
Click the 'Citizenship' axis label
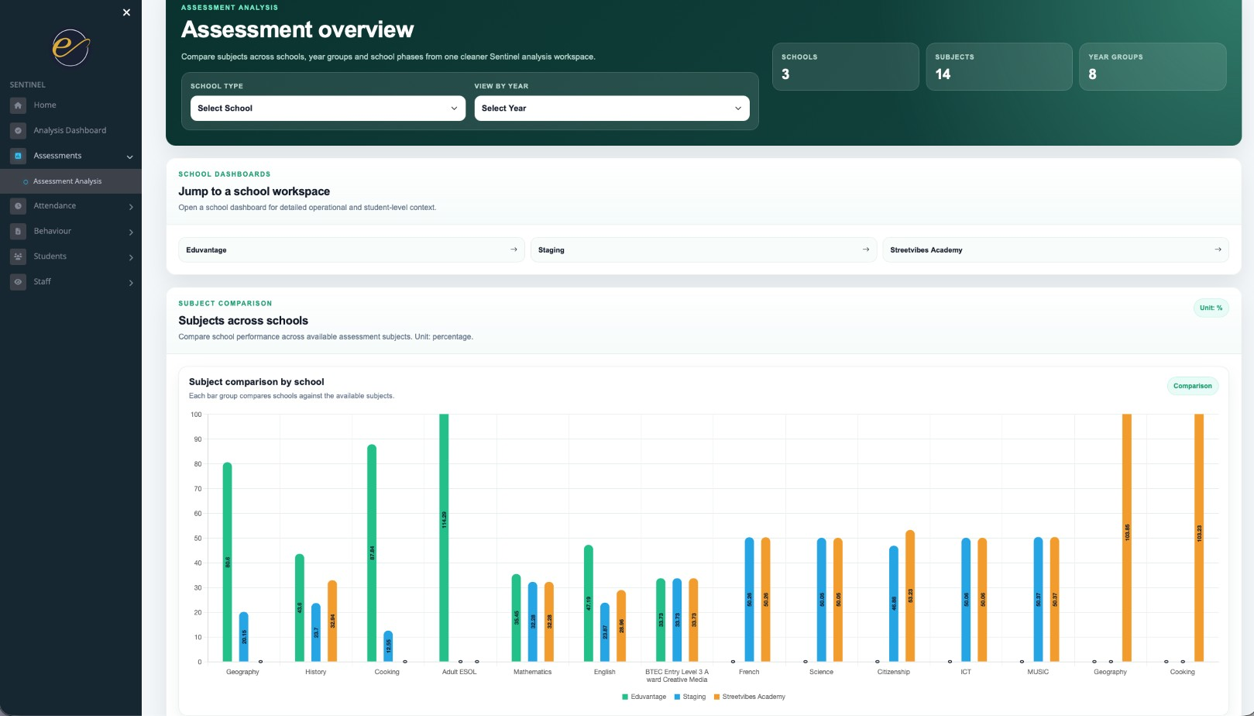893,672
